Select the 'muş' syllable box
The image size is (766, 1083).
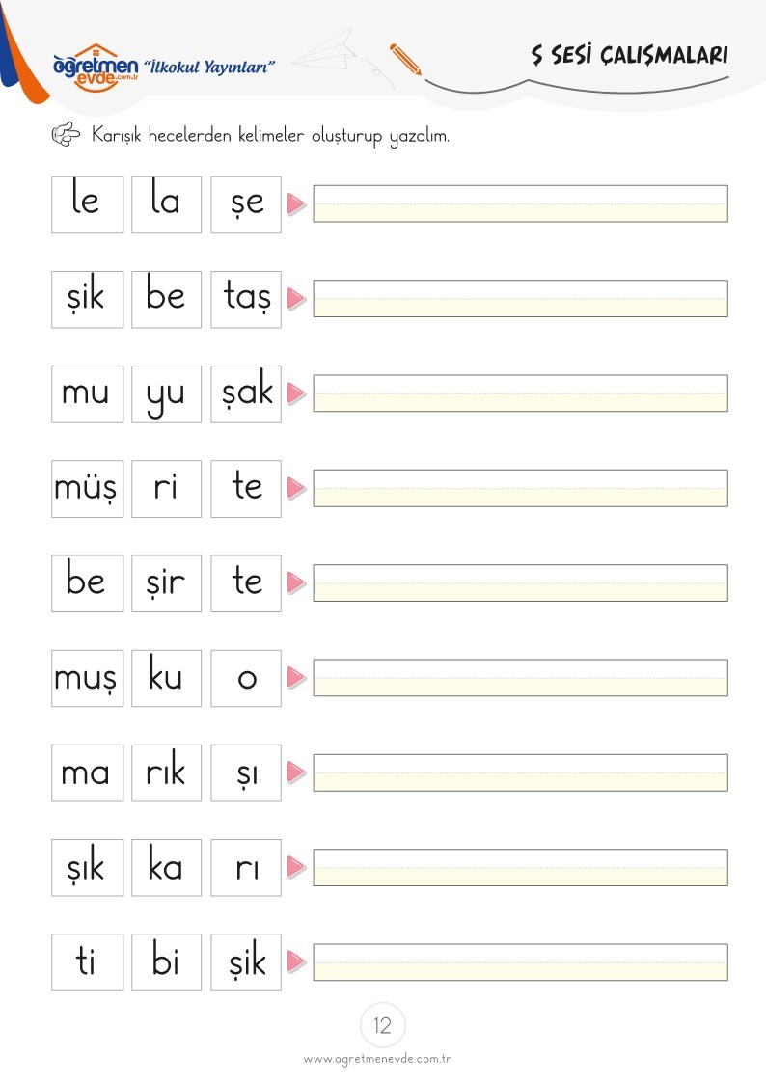pos(87,678)
